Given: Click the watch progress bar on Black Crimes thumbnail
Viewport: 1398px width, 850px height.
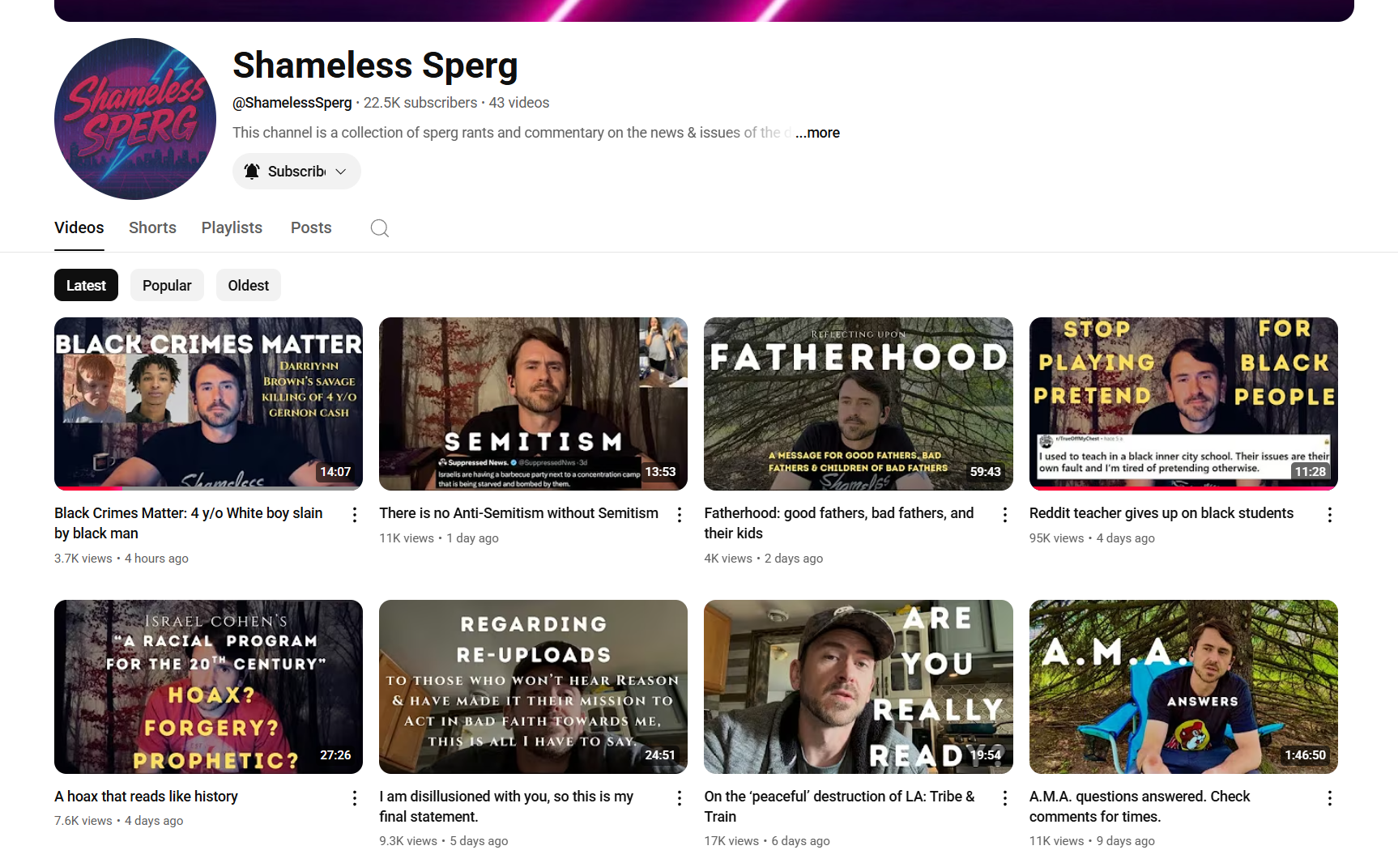Looking at the screenshot, I should (x=208, y=488).
